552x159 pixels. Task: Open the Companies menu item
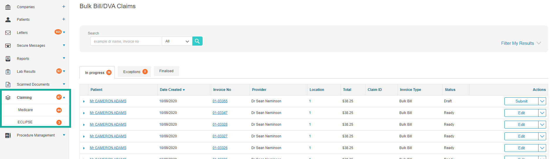click(x=26, y=7)
